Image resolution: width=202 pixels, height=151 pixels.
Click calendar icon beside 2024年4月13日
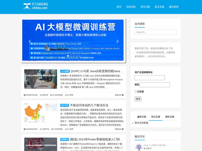25,95
